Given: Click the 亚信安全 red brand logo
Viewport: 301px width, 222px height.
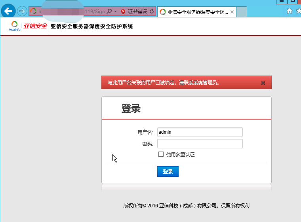Looking at the screenshot, I should [35, 26].
